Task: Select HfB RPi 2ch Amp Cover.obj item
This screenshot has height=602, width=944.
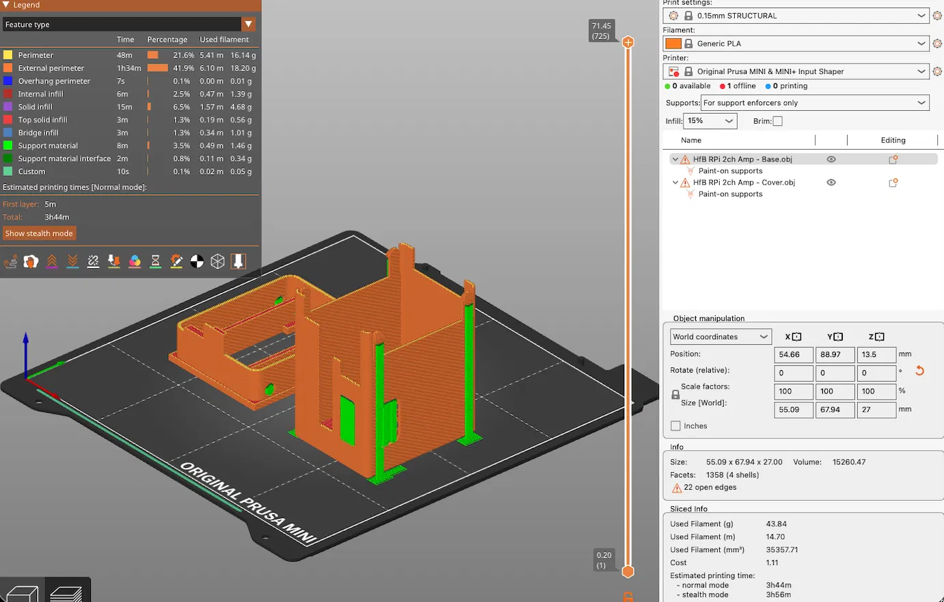Action: pyautogui.click(x=744, y=183)
